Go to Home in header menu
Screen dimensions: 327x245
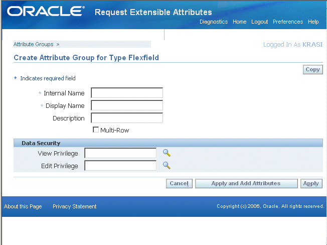point(239,22)
